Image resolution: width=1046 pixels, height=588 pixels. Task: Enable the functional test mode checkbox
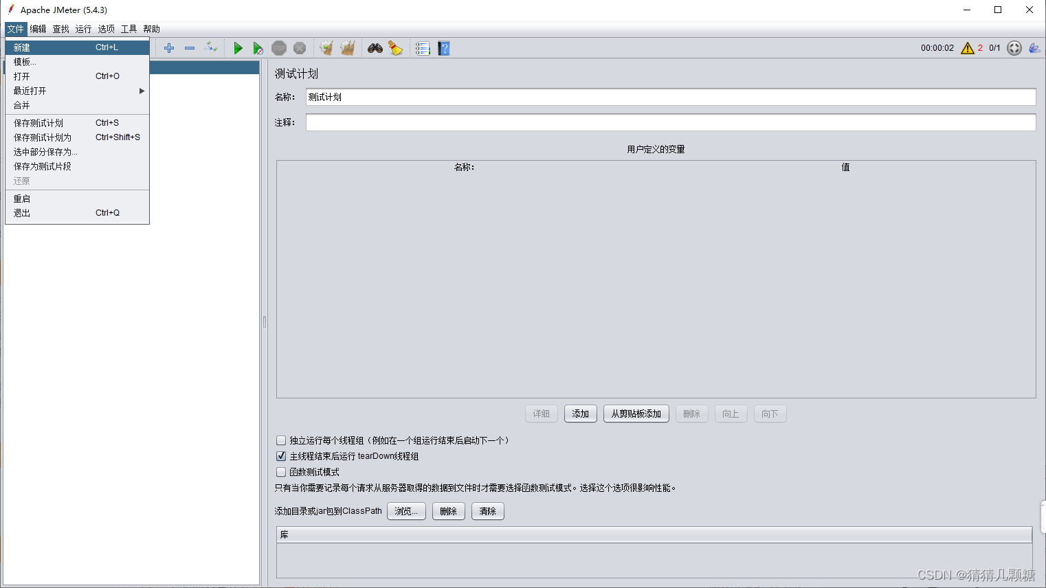(x=281, y=472)
